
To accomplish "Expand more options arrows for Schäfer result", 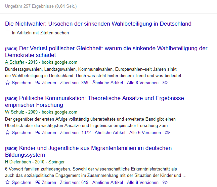I will point(165,83).
